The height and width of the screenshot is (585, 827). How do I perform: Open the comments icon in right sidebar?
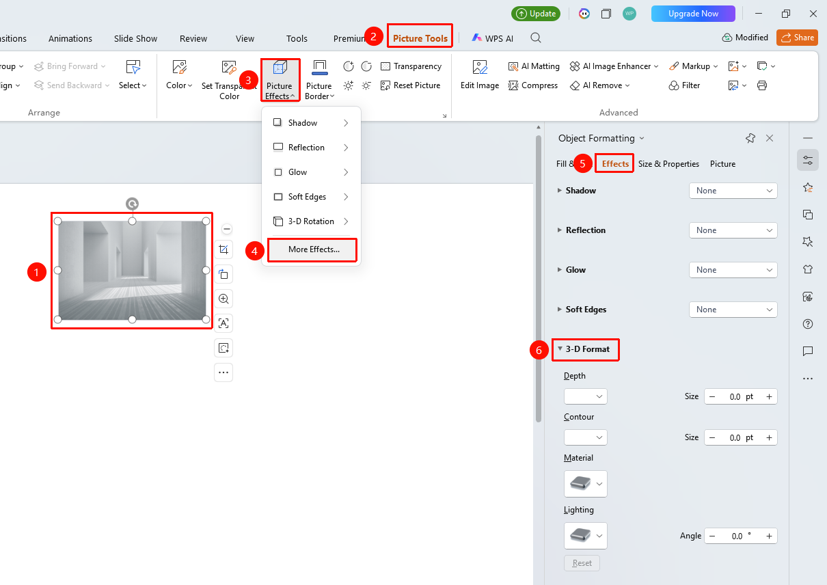click(808, 351)
